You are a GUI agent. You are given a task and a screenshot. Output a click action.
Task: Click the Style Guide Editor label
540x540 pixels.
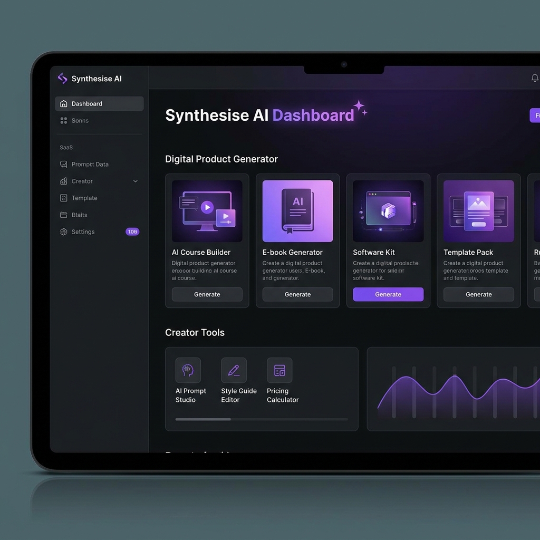(239, 396)
